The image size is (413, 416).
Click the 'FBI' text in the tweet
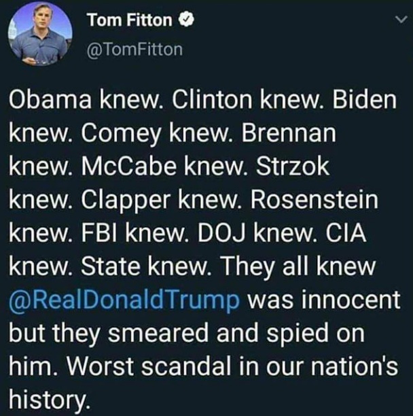point(99,233)
